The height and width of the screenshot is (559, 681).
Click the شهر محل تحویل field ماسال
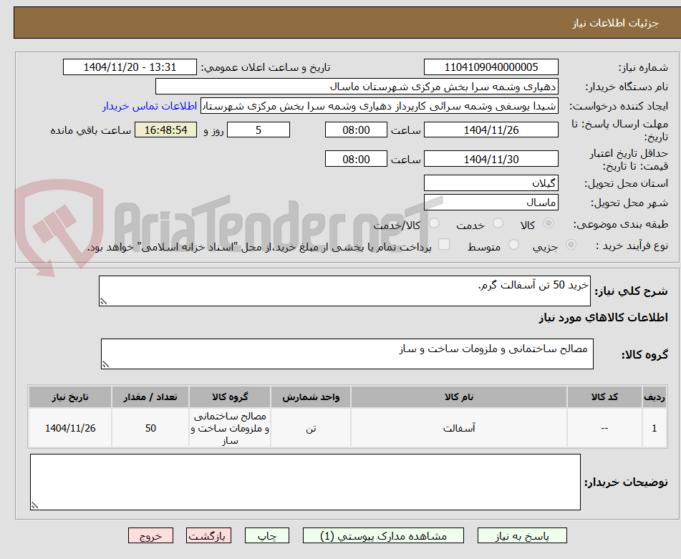click(491, 203)
